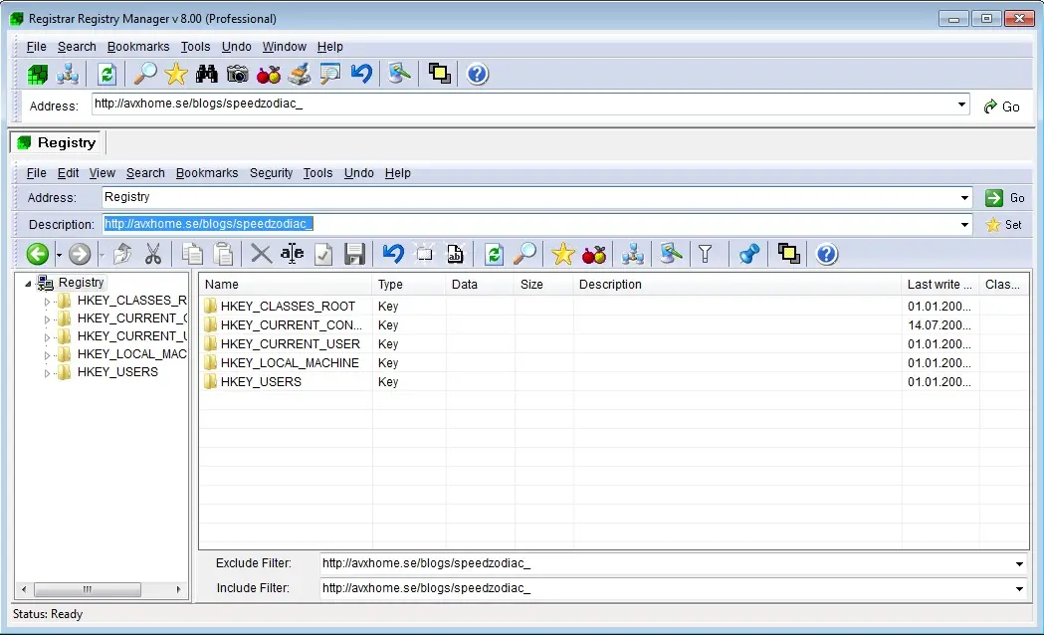Open the Security menu
The image size is (1044, 635).
coord(271,173)
